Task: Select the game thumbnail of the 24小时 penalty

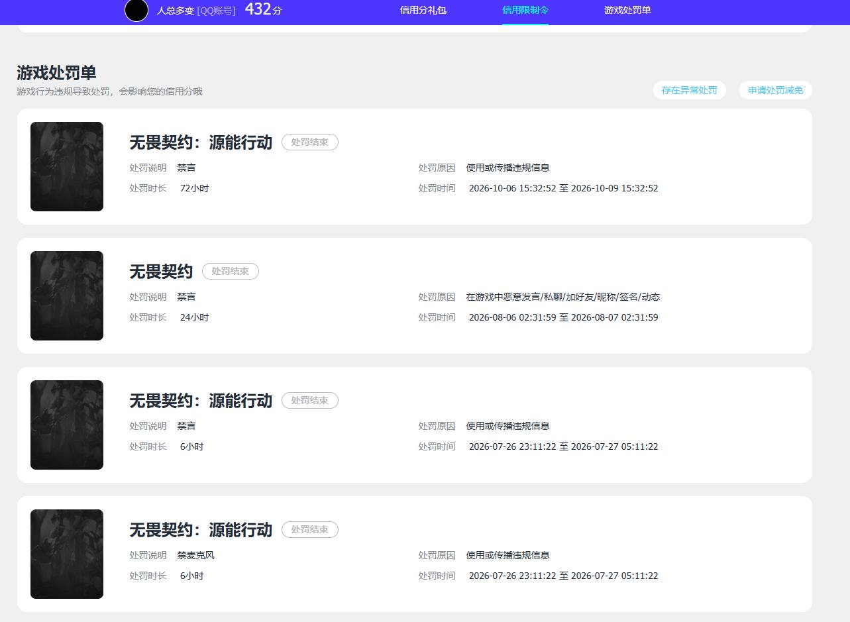Action: tap(67, 295)
